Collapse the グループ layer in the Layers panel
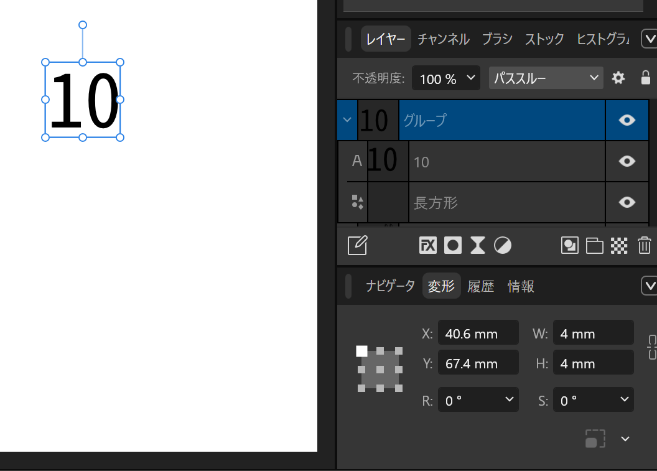 (x=347, y=119)
